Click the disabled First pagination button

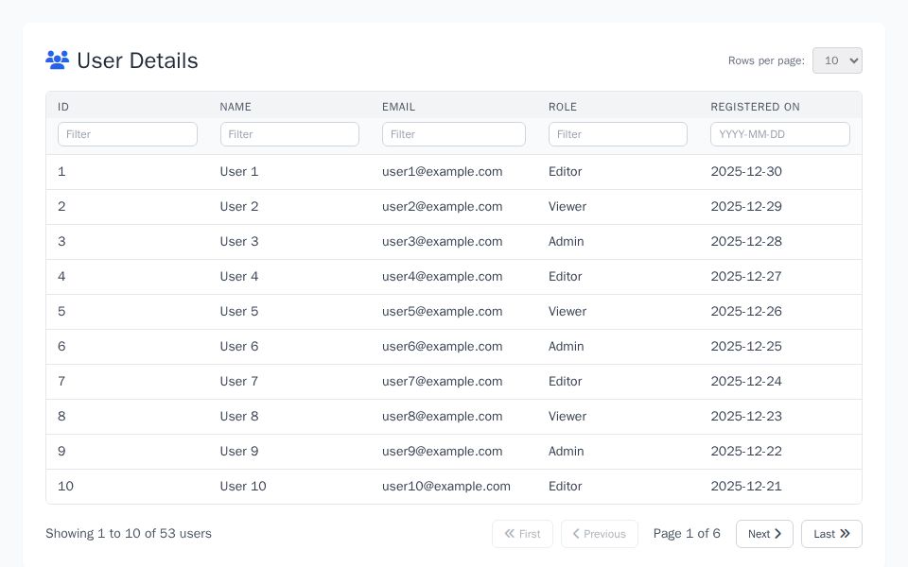click(523, 534)
